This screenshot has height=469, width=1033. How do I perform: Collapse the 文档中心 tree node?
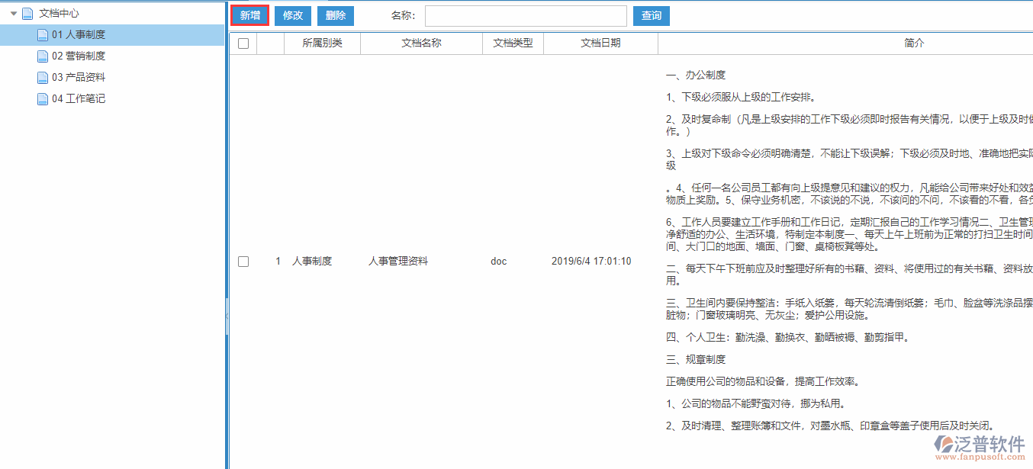coord(13,13)
